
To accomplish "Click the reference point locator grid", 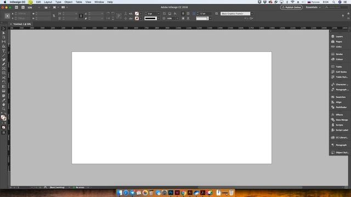I will [7, 16].
